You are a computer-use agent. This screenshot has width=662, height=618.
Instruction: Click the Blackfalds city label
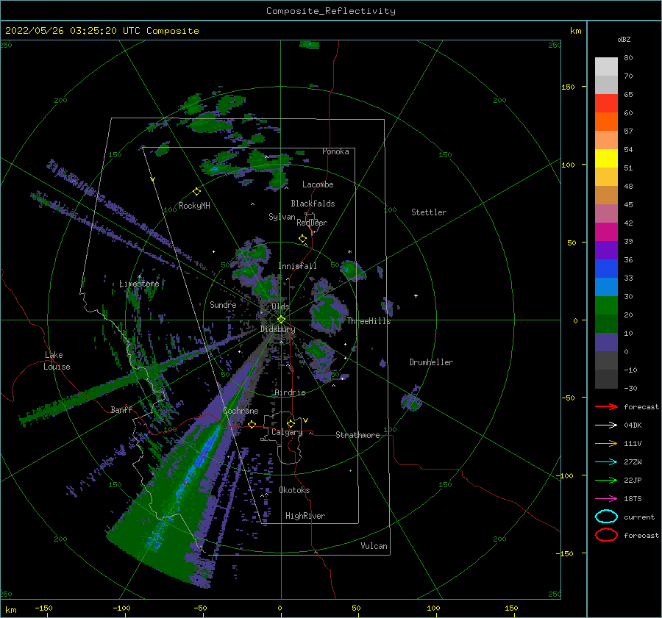pyautogui.click(x=313, y=204)
